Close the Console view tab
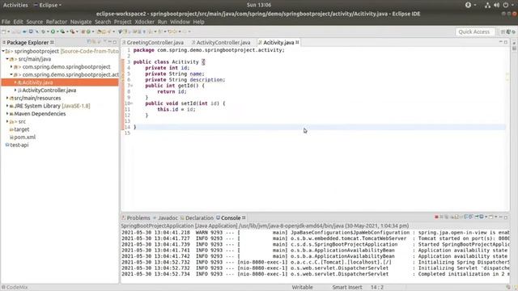Screen dimensions: 518x291 (244, 217)
